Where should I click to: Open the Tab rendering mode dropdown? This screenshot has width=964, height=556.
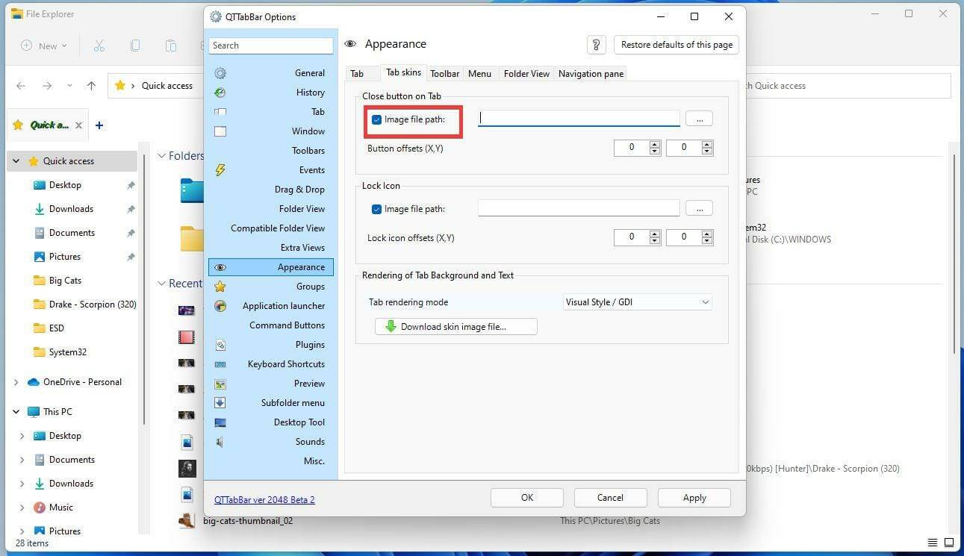(x=703, y=302)
